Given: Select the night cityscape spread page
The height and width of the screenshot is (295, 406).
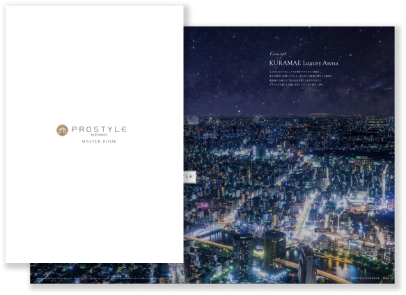Looking at the screenshot, I should tap(289, 154).
